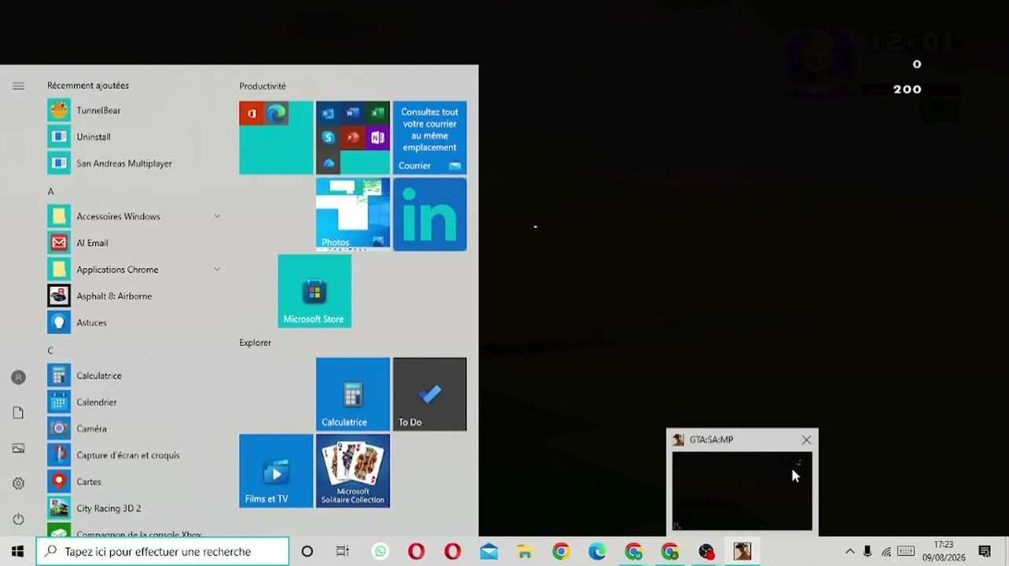The image size is (1009, 566).
Task: Expand the Applications Chrome folder chevron
Action: [x=217, y=270]
